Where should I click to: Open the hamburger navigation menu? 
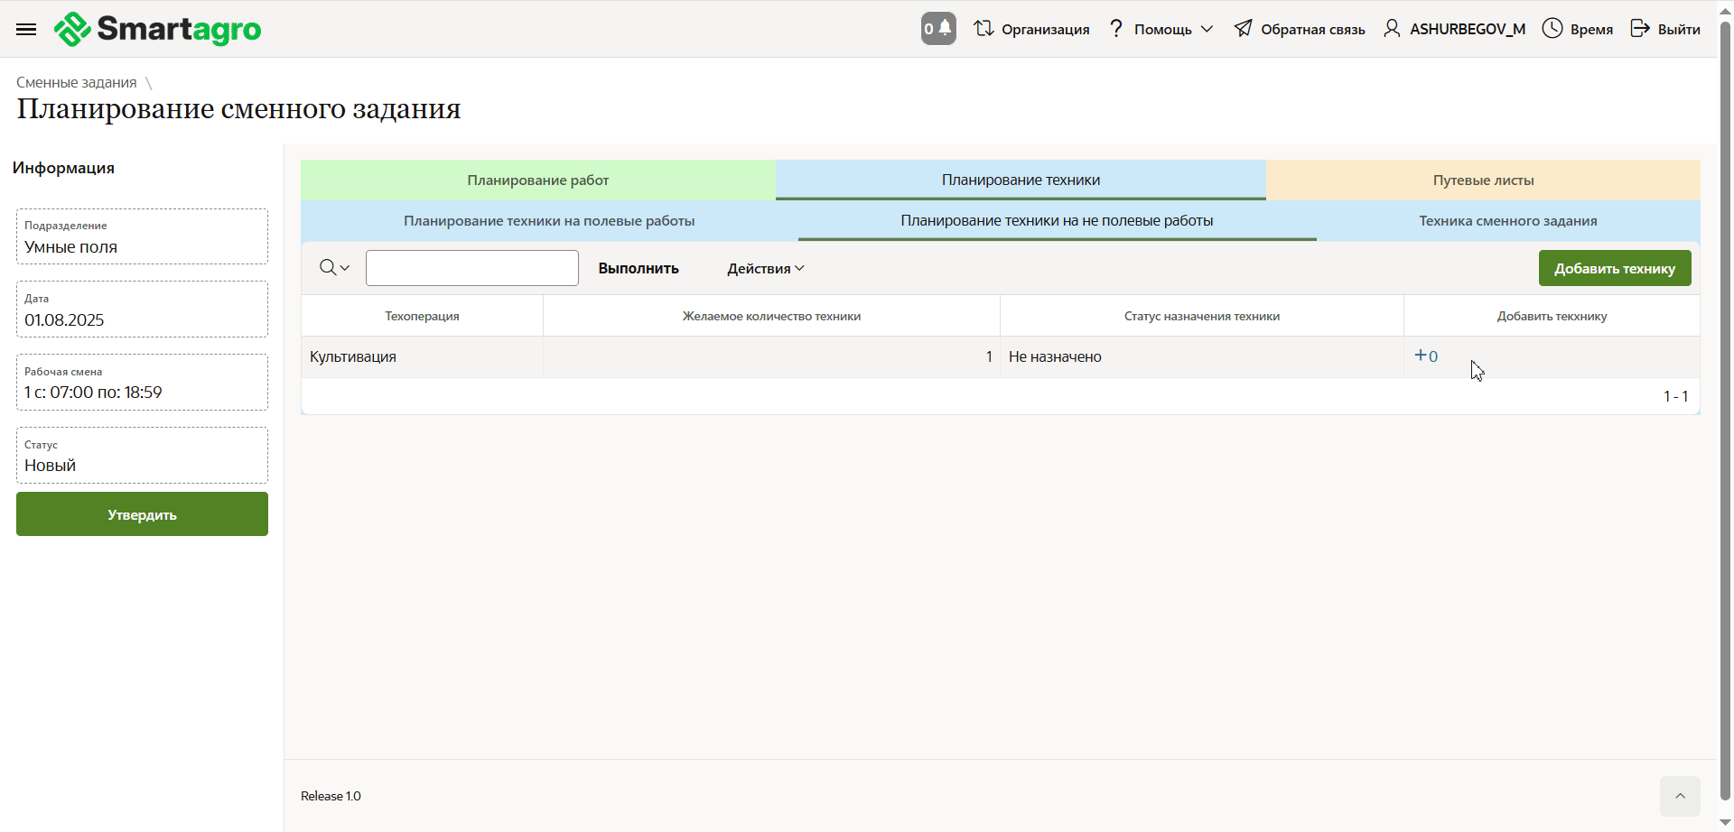[26, 30]
